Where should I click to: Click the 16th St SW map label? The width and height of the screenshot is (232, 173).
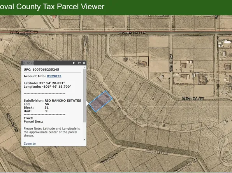(x=171, y=63)
